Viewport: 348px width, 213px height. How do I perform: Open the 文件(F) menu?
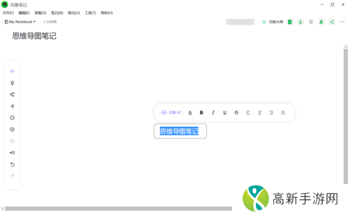[8, 13]
